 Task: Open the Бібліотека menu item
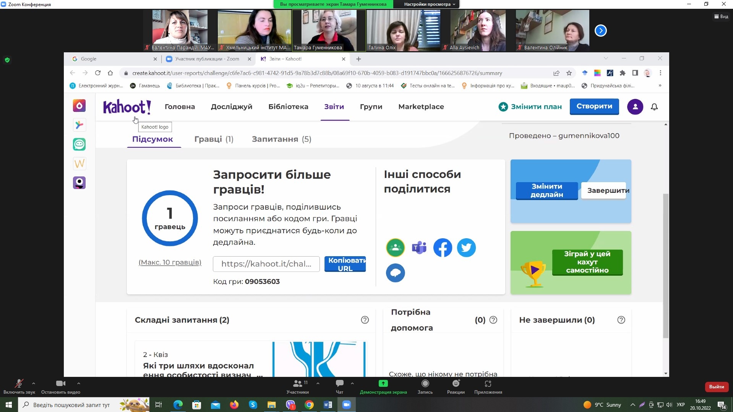coord(288,107)
